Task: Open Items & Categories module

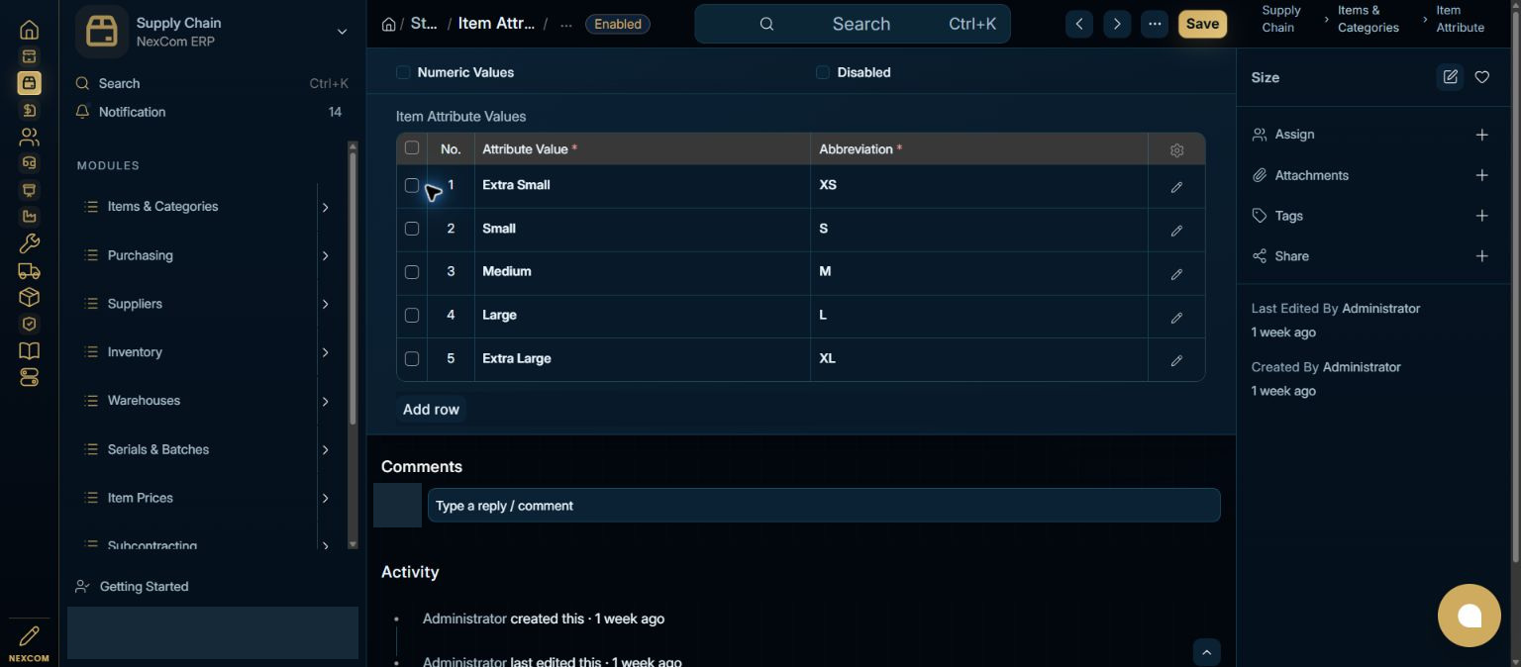Action: pyautogui.click(x=162, y=207)
